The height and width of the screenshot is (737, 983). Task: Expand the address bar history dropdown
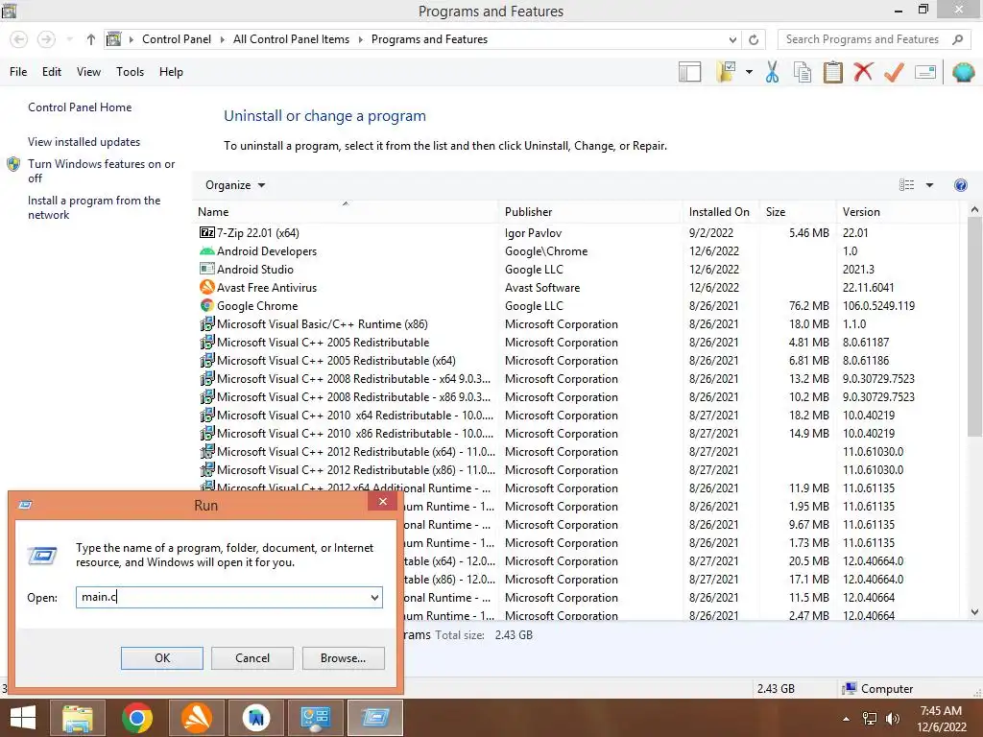point(732,39)
